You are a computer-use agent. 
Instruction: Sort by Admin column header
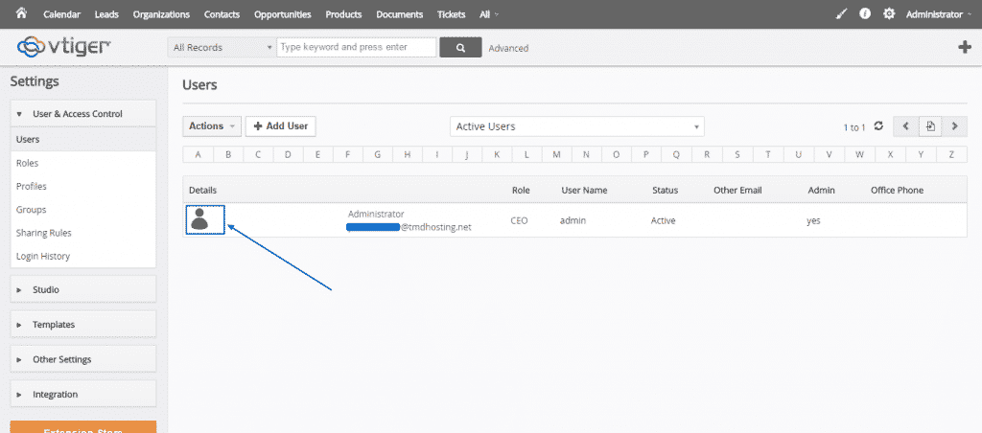tap(821, 191)
